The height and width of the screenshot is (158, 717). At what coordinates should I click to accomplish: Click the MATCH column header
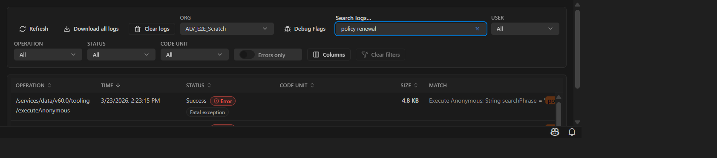point(438,86)
